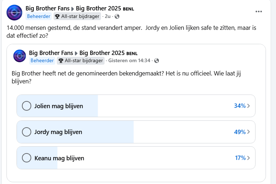Expand voters via chevron next to 17%

point(248,158)
